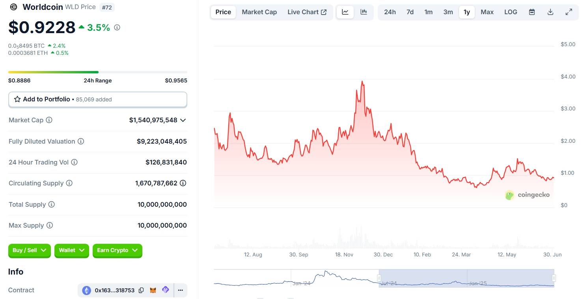Open the Buy / Sell dropdown
The image size is (584, 299).
coord(30,250)
